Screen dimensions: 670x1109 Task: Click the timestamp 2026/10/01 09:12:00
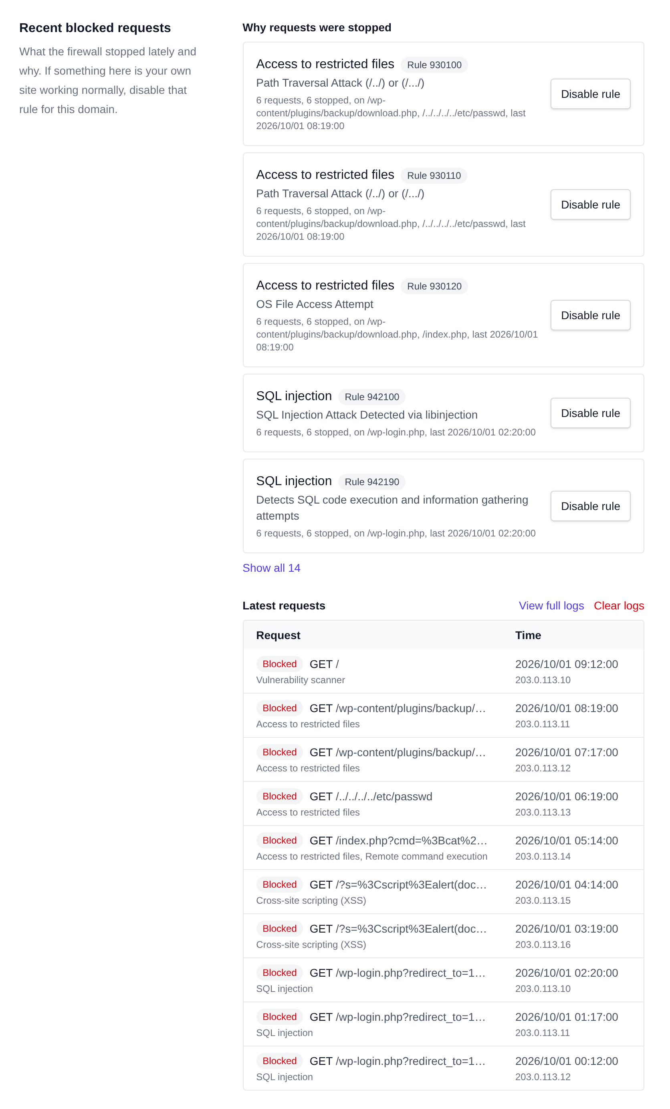[x=567, y=664]
